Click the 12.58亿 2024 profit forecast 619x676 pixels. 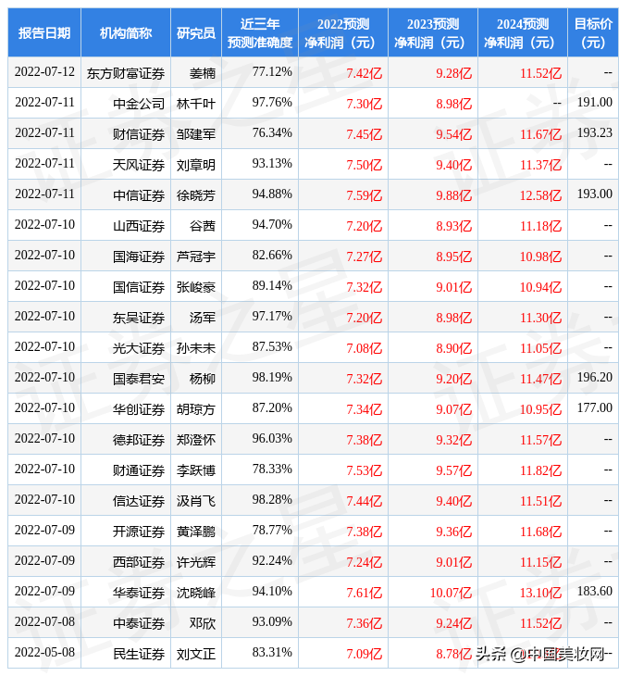point(540,195)
